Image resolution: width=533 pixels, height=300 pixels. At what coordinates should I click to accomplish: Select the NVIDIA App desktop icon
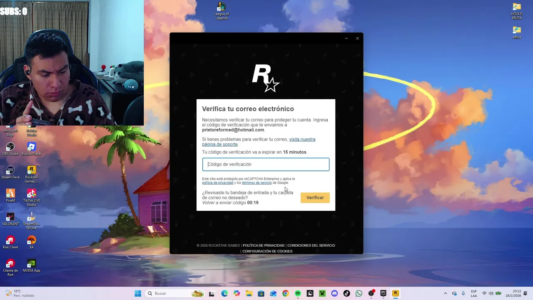tap(31, 266)
